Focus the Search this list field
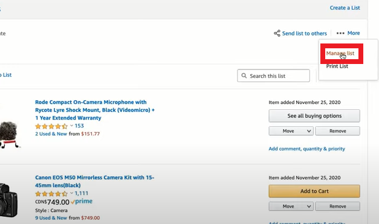The image size is (379, 224). (x=273, y=76)
